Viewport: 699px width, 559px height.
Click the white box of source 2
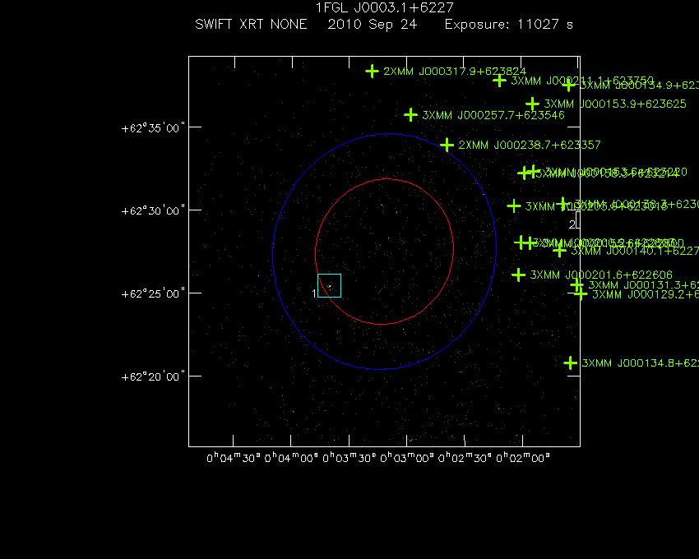pyautogui.click(x=578, y=220)
